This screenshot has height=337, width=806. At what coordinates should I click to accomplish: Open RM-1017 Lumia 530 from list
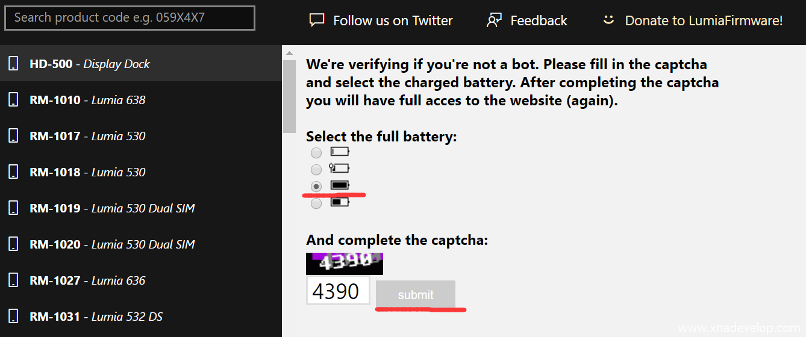click(x=87, y=136)
